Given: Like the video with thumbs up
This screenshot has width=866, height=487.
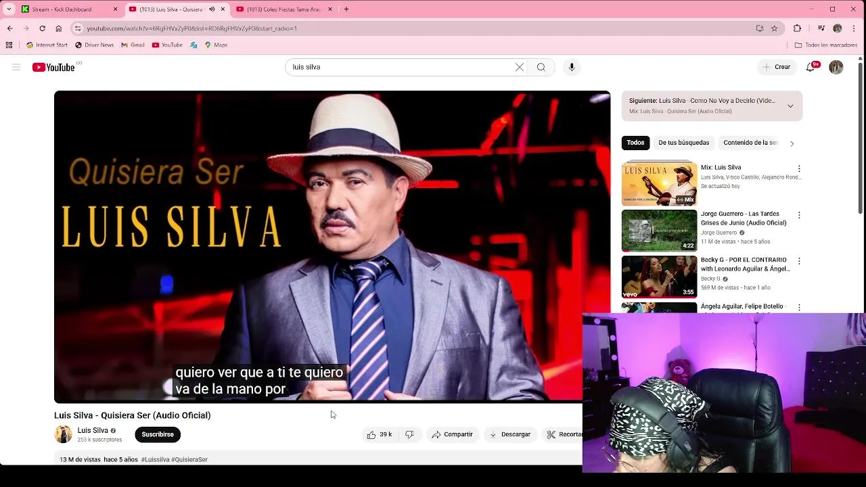Looking at the screenshot, I should (379, 434).
